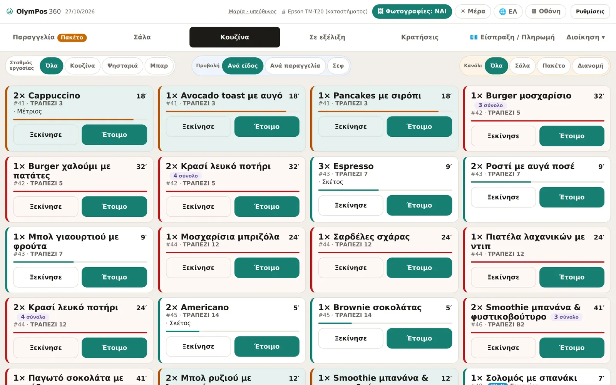Select the Ανά είδος view
Screen dimensions: 616x385
coord(243,66)
